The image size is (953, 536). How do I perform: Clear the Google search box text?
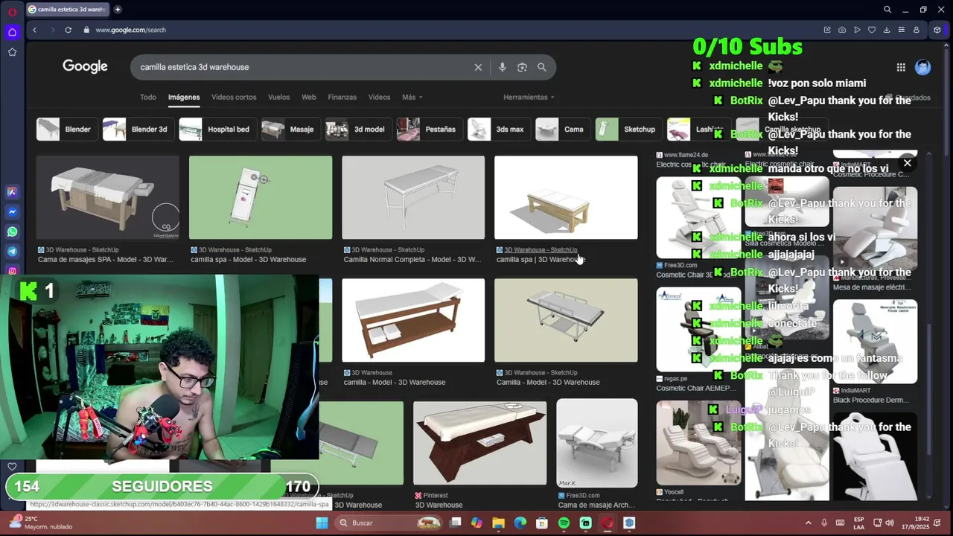pos(478,67)
